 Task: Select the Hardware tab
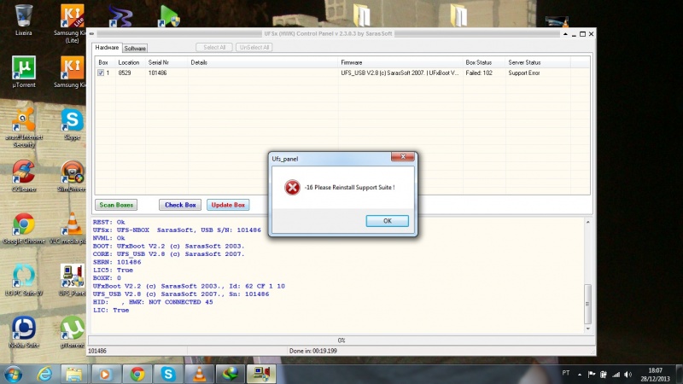tap(107, 48)
